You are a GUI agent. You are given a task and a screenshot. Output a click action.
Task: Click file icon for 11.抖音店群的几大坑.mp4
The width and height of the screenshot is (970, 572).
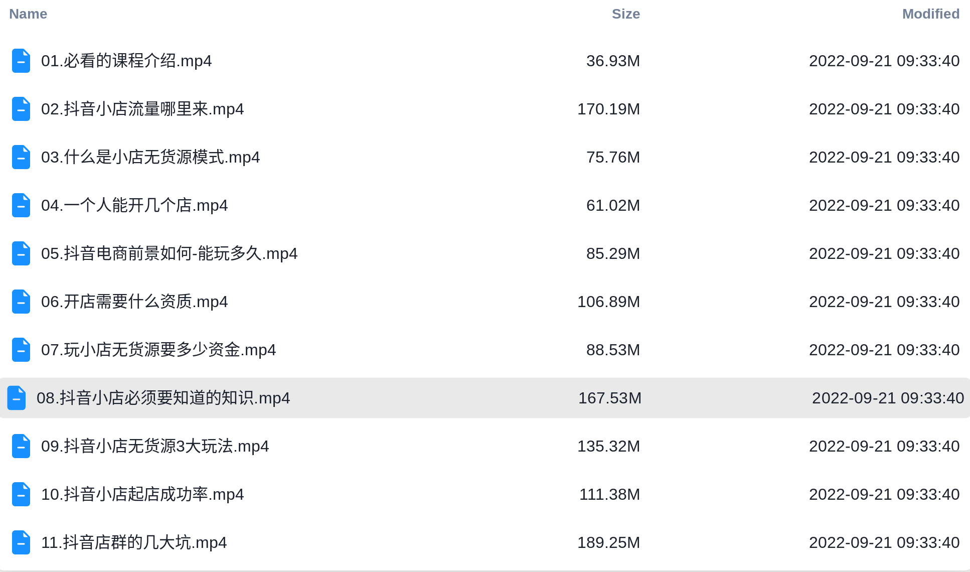[21, 542]
